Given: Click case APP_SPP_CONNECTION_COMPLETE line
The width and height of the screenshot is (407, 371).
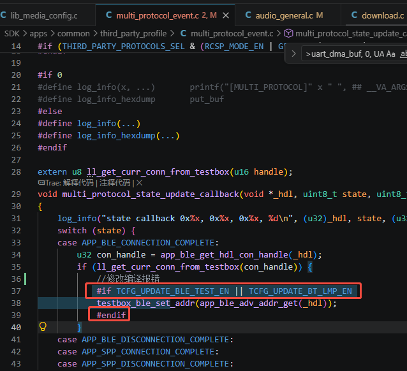Looking at the screenshot, I should tap(138, 352).
